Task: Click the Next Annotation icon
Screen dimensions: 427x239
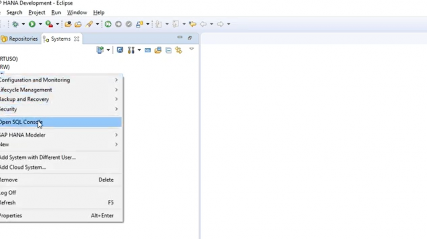Action: (159, 24)
